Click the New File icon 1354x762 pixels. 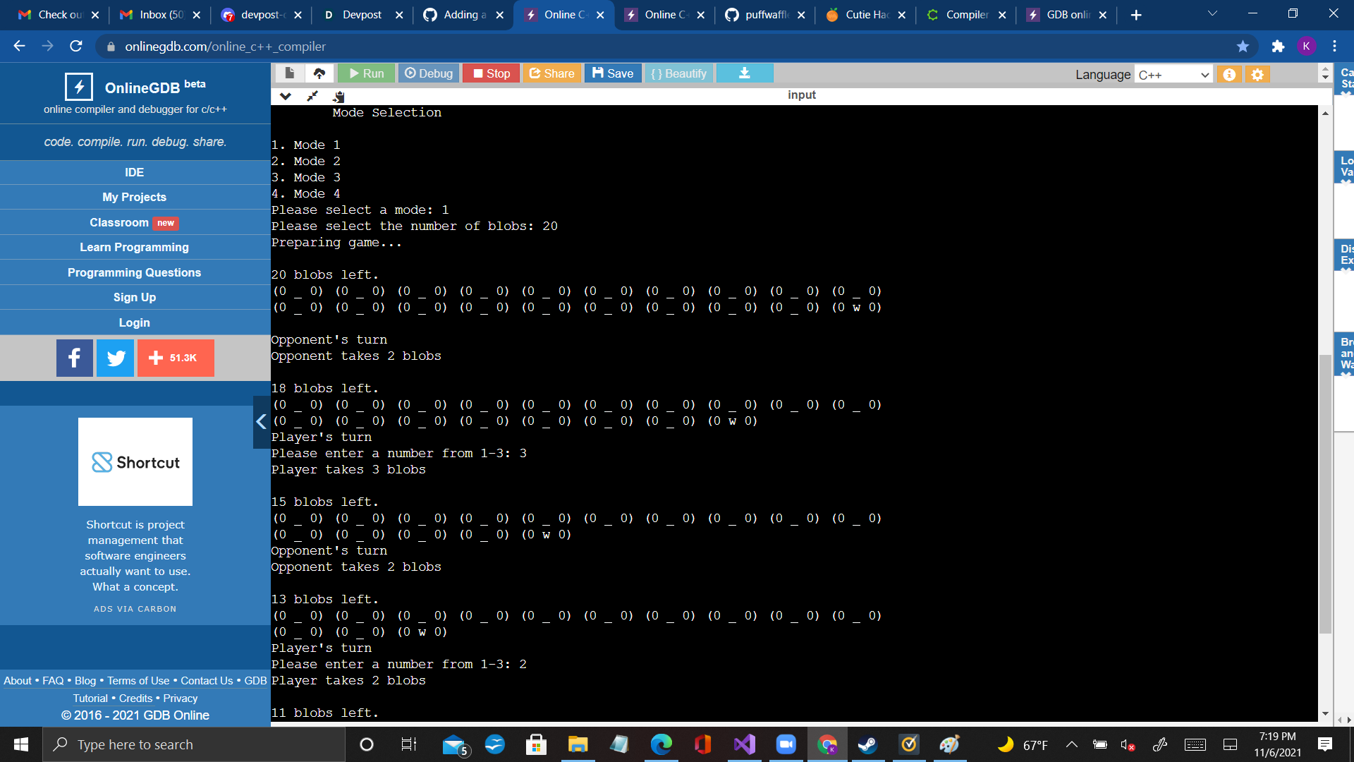(x=289, y=73)
